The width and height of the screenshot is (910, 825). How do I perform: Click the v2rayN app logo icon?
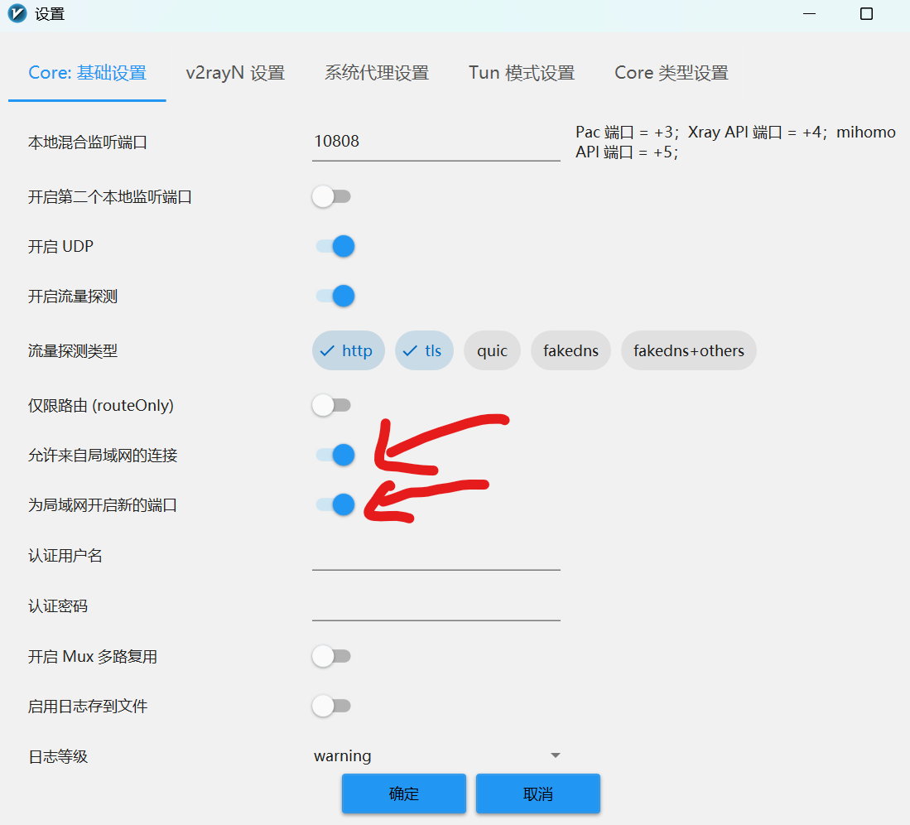click(x=17, y=14)
